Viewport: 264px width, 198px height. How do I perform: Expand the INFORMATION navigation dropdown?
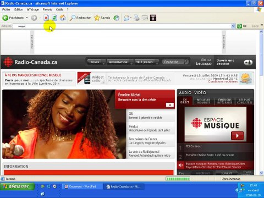pos(119,62)
